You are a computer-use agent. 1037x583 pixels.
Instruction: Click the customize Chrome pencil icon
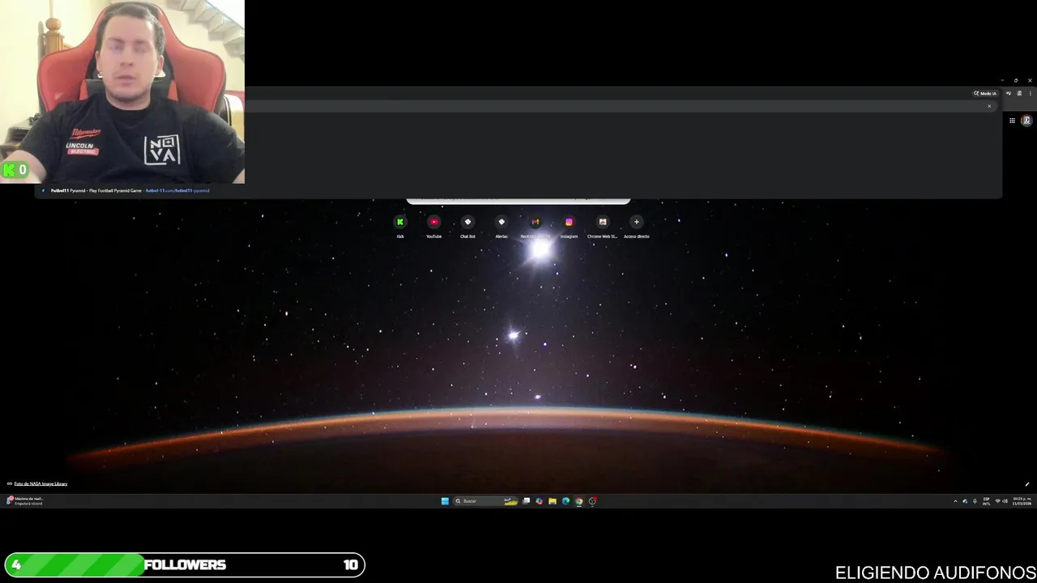[1026, 484]
